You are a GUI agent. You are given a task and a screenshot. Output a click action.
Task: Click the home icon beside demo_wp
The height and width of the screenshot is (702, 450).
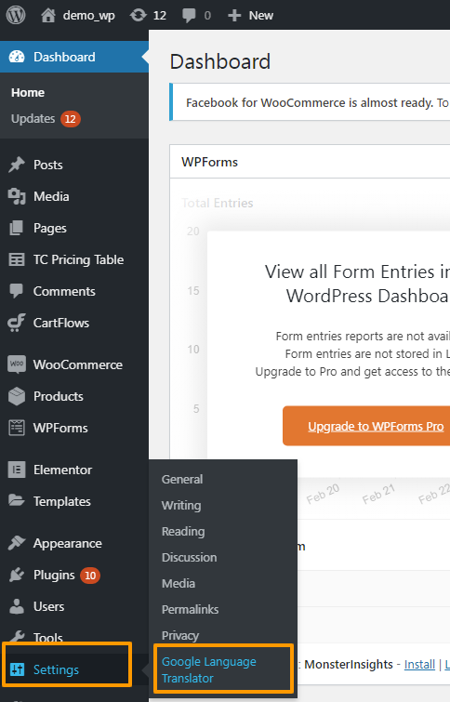pos(48,15)
